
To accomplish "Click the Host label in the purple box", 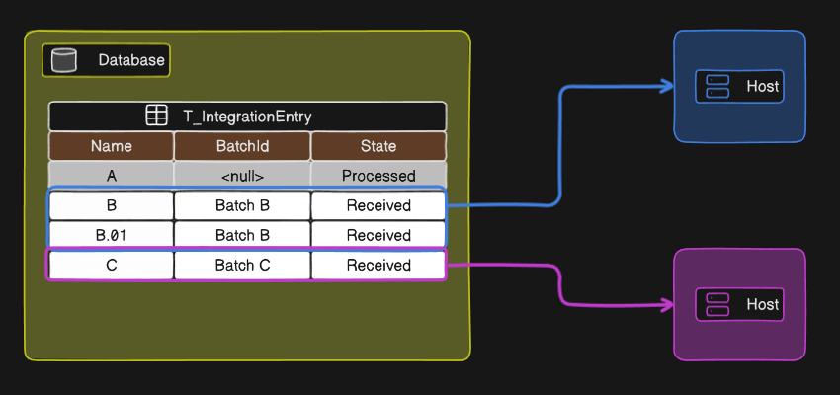I will [762, 304].
